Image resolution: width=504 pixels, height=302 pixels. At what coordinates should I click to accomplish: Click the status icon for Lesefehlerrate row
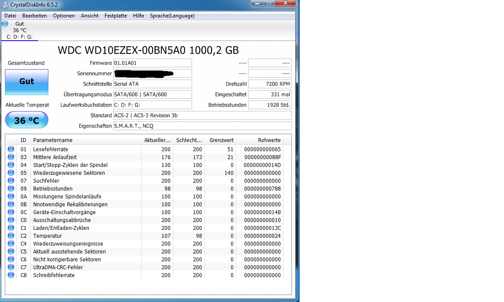[11, 149]
